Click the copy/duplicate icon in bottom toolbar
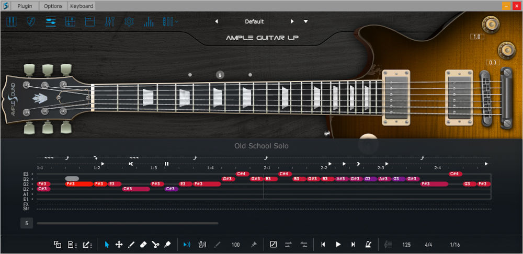This screenshot has width=523, height=254. coord(58,245)
